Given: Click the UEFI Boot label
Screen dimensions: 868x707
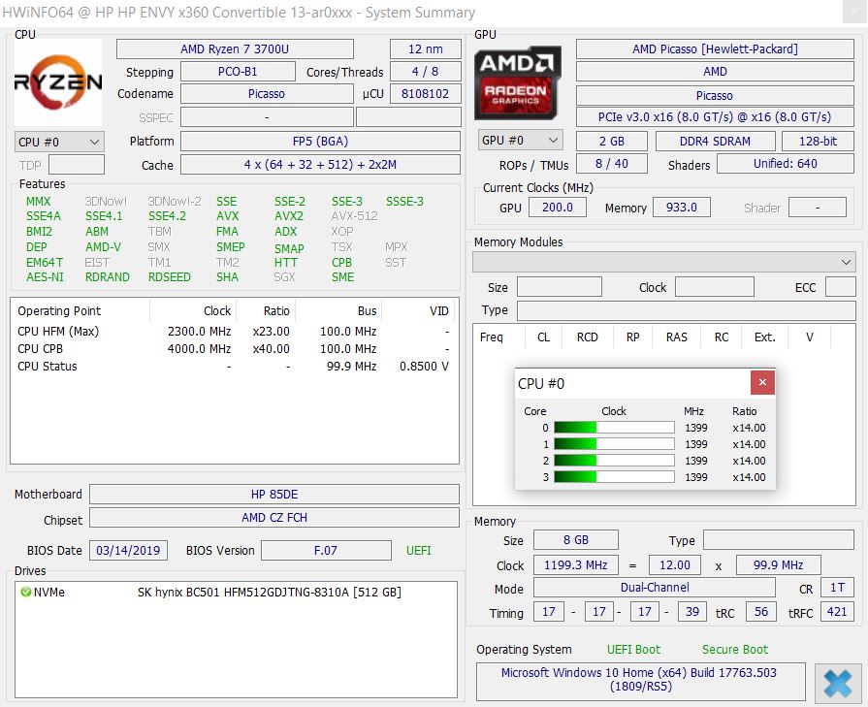Looking at the screenshot, I should [x=633, y=649].
